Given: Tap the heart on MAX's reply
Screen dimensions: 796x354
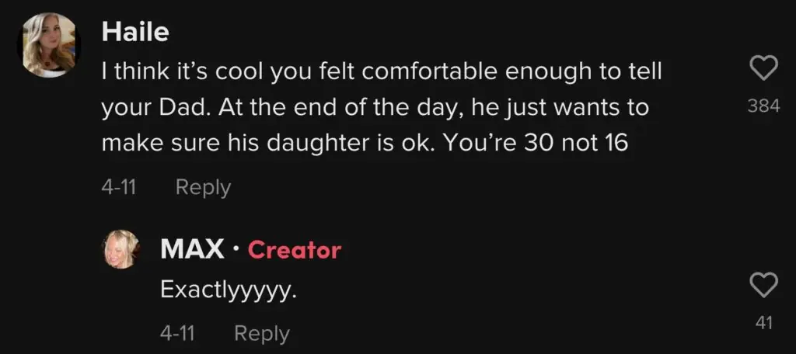Looking at the screenshot, I should coord(763,285).
